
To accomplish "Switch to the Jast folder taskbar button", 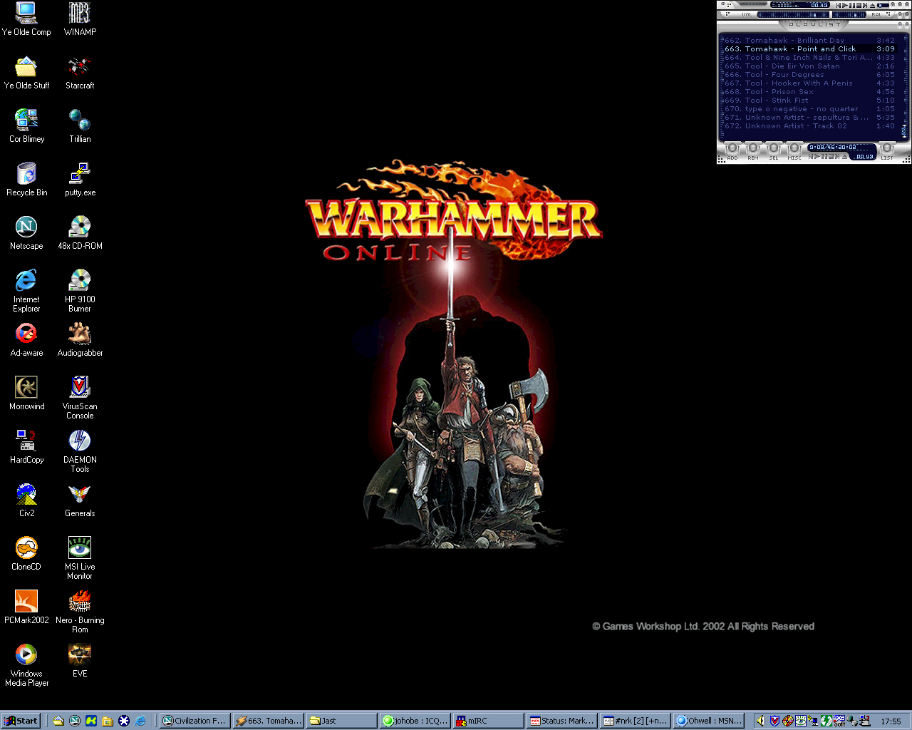I will coord(341,721).
